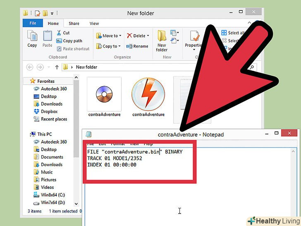Expand the Delete options arrow

tap(148, 36)
